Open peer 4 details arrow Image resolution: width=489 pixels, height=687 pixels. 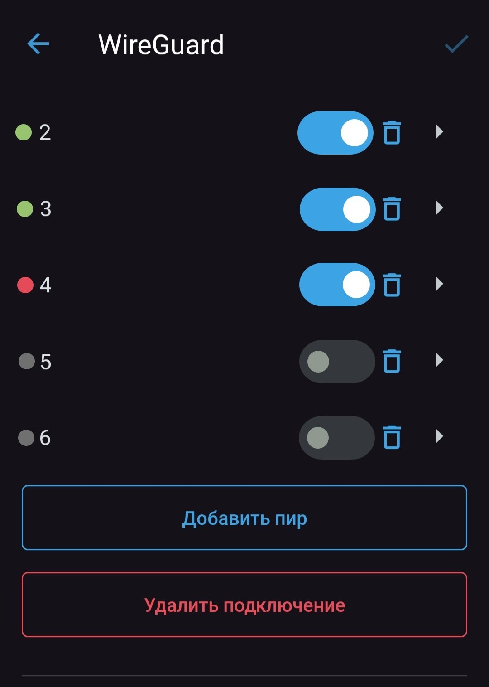point(439,284)
